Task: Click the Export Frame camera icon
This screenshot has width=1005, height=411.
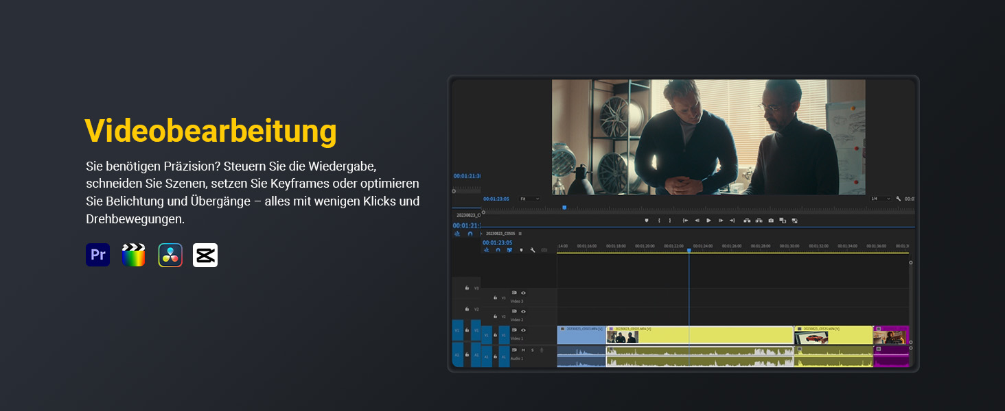Action: point(771,221)
